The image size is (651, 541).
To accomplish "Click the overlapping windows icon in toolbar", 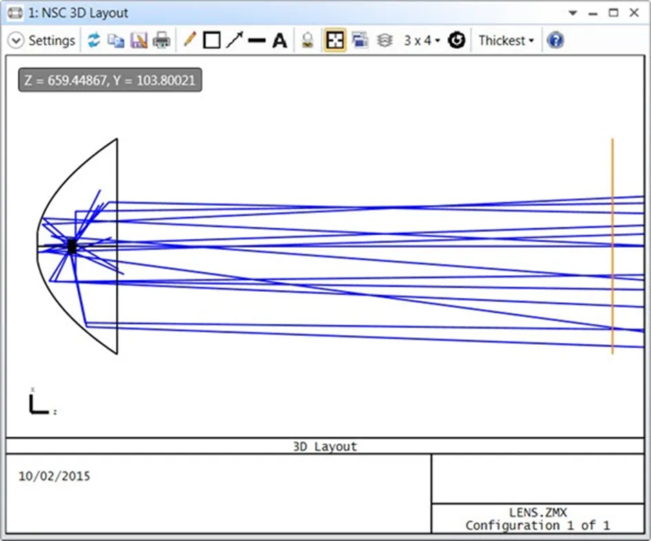I will point(360,41).
